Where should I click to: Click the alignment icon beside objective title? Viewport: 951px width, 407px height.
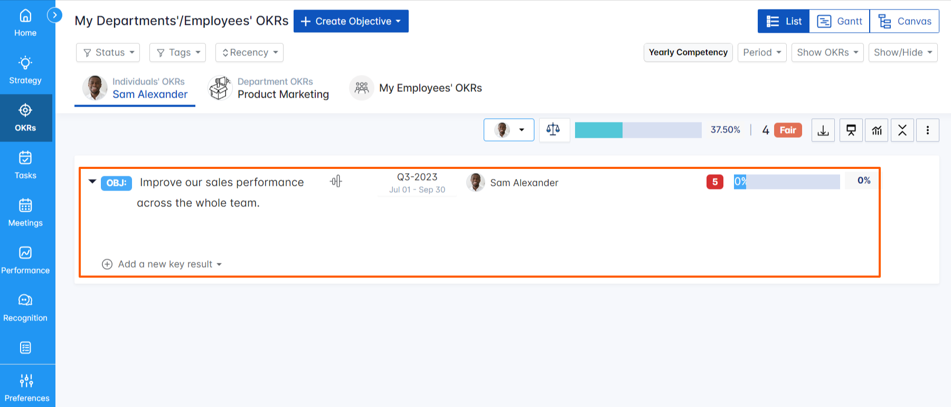[336, 182]
